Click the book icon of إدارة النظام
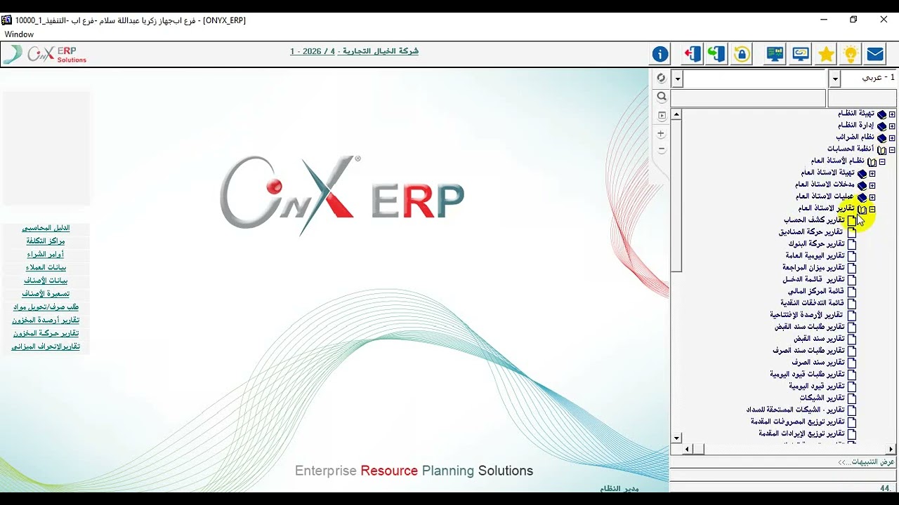Screen dimensions: 899x505 [881, 126]
